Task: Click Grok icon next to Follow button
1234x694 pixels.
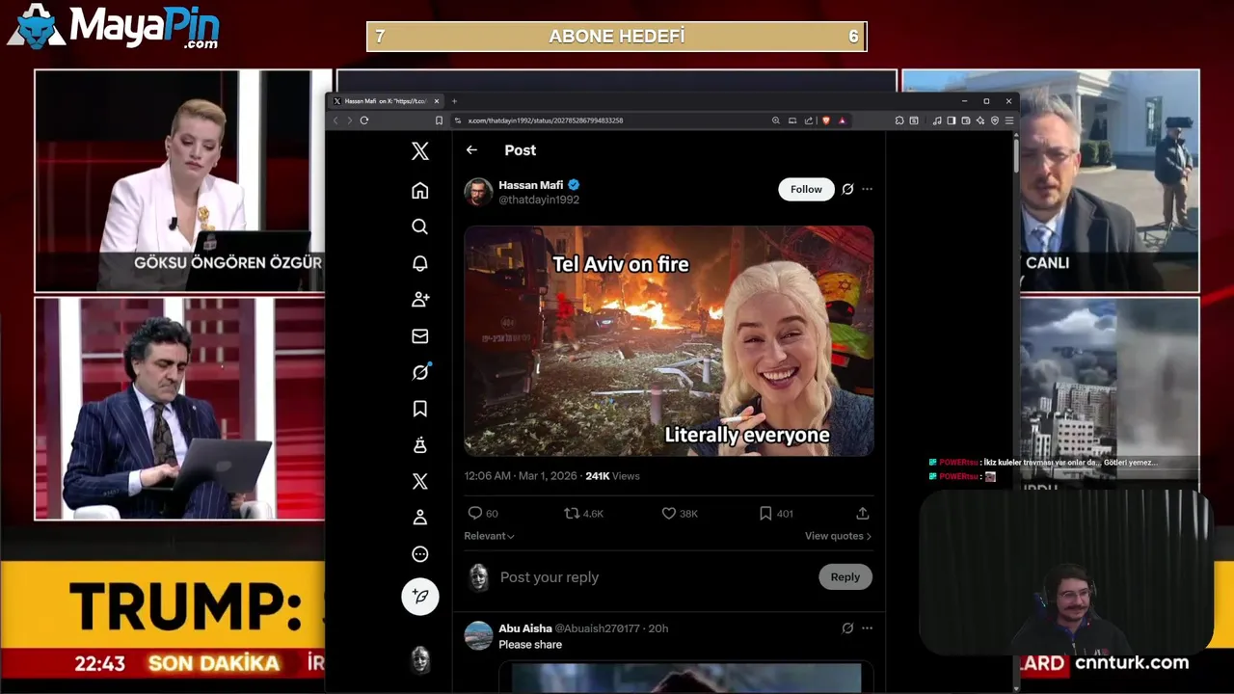Action: coord(847,189)
